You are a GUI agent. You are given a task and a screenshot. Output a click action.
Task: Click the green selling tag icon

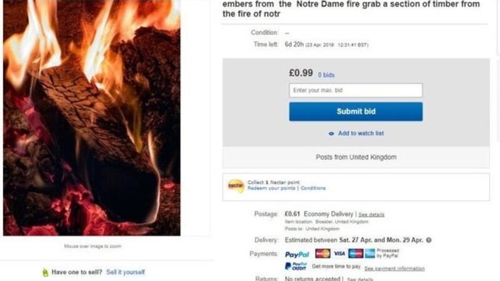[x=45, y=272]
